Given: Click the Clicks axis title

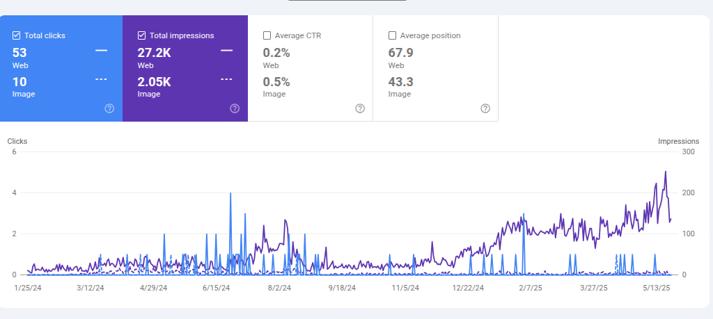Looking at the screenshot, I should coord(17,141).
